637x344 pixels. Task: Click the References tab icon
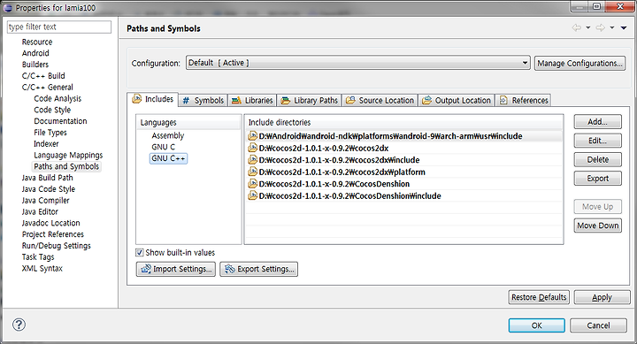pyautogui.click(x=503, y=100)
